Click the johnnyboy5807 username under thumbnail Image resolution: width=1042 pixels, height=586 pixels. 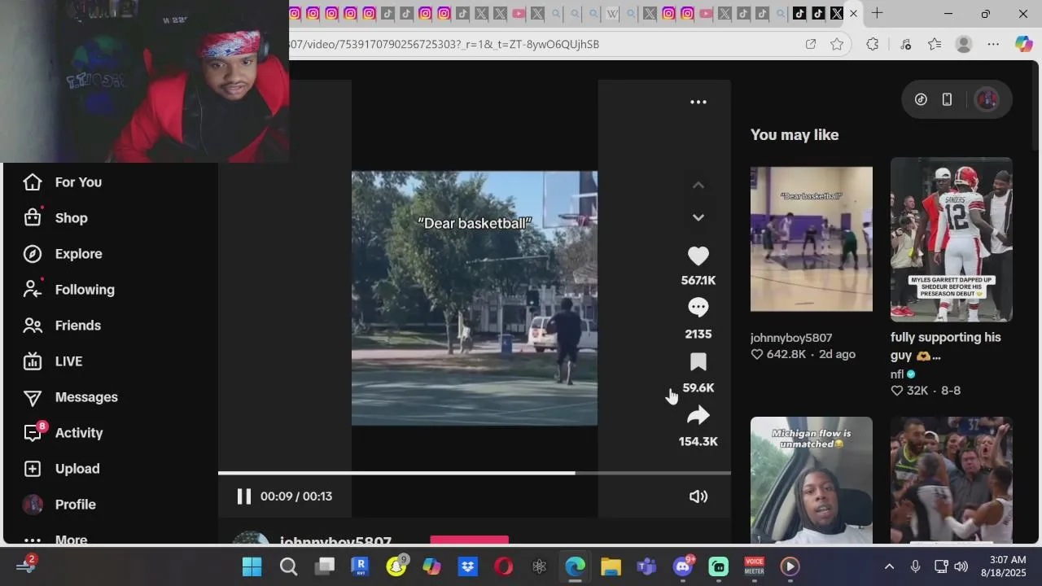(791, 338)
